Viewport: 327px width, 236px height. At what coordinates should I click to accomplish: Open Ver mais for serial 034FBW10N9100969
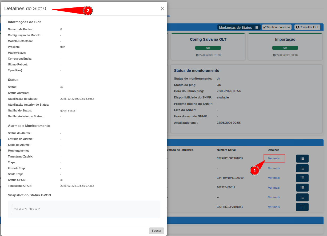tap(274, 178)
